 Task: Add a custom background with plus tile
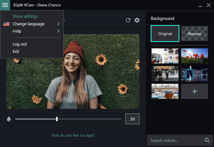(x=194, y=91)
